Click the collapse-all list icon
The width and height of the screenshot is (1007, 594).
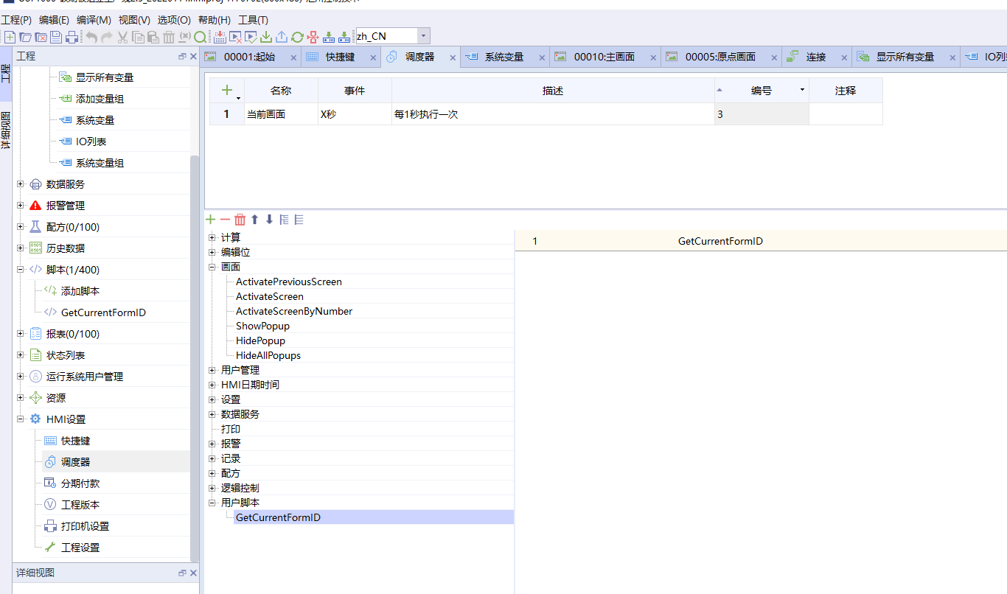click(x=299, y=220)
